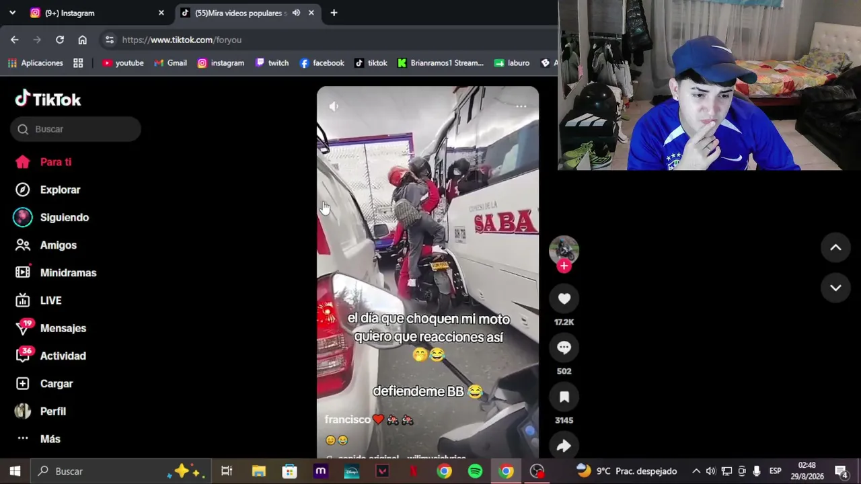Open File Explorer from the taskbar
Image resolution: width=861 pixels, height=484 pixels.
click(x=258, y=471)
